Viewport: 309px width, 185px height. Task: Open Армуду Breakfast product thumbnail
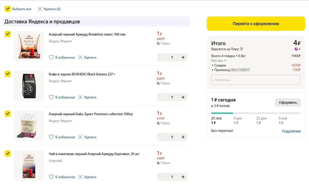coord(29,46)
